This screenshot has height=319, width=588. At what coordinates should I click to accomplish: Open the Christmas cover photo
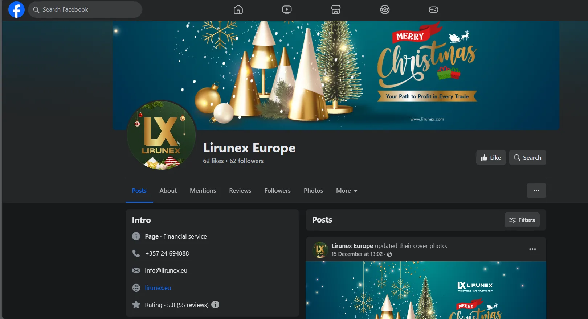[x=336, y=75]
